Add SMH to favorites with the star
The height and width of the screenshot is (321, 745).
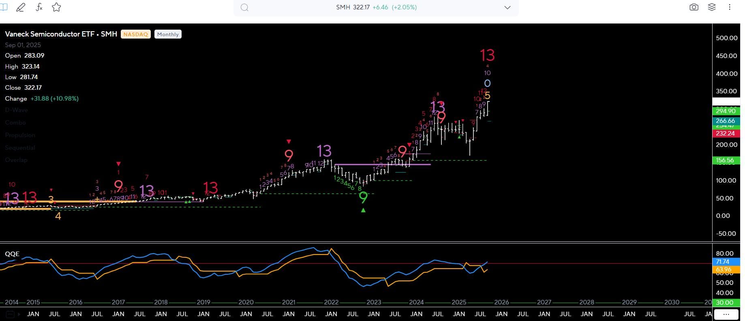56,7
